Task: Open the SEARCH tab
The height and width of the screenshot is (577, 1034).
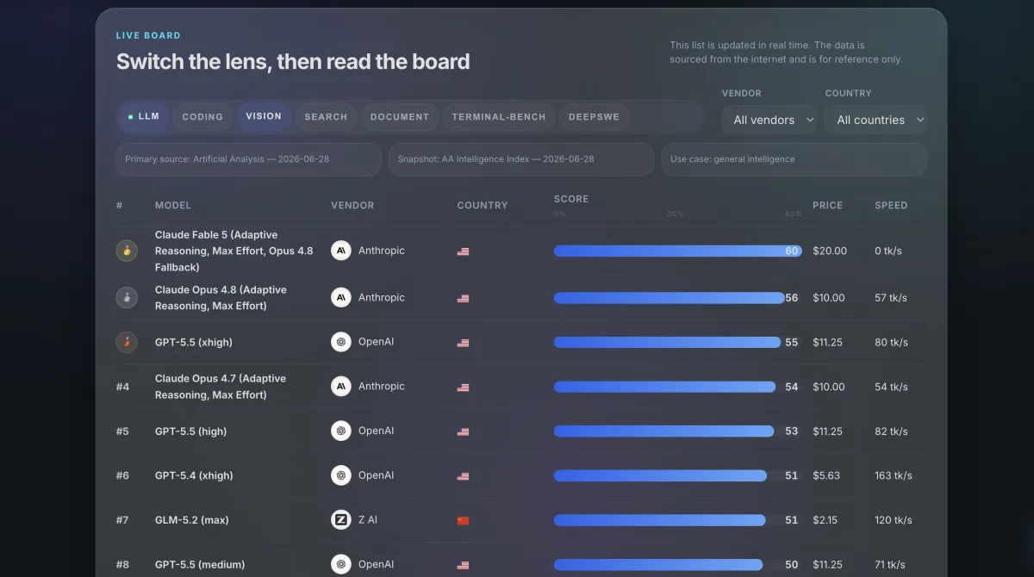Action: 326,117
